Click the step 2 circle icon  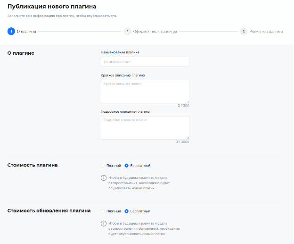127,32
